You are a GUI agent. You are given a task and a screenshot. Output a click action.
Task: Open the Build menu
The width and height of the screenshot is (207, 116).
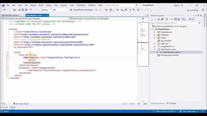tap(41, 5)
